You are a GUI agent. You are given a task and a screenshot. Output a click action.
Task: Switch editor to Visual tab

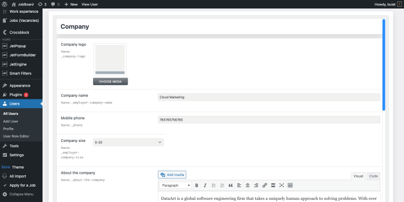(358, 176)
